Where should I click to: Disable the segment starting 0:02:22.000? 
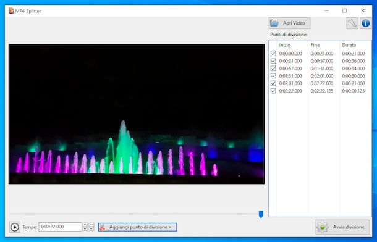(273, 91)
